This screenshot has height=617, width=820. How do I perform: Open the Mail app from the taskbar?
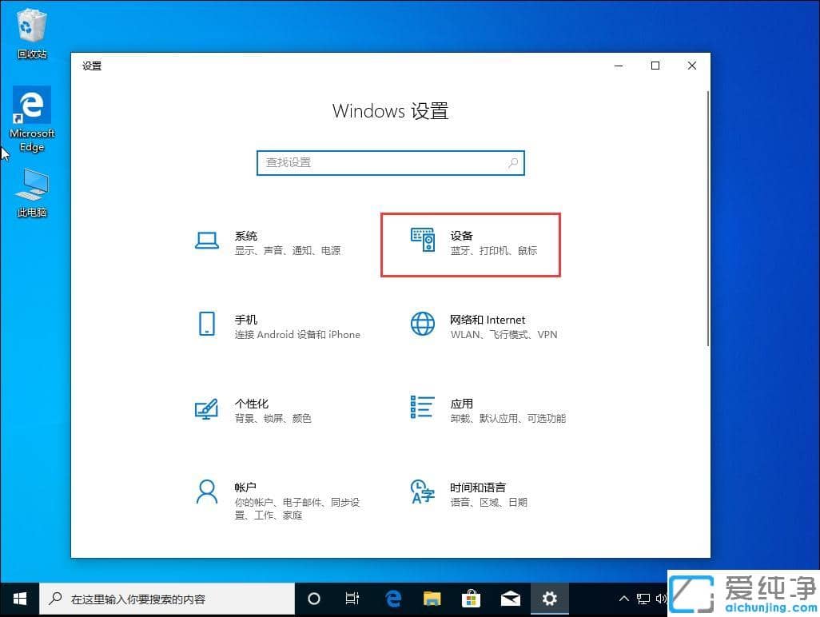tap(511, 598)
